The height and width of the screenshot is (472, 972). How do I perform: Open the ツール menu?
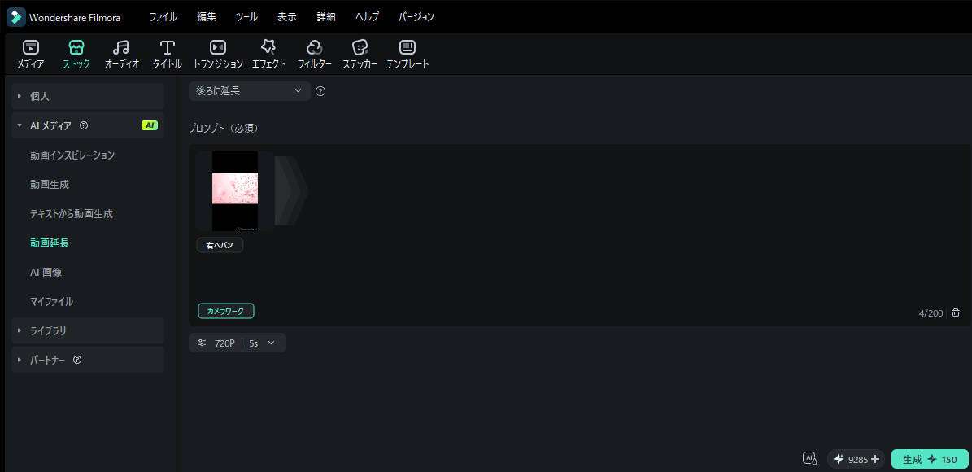pyautogui.click(x=246, y=17)
